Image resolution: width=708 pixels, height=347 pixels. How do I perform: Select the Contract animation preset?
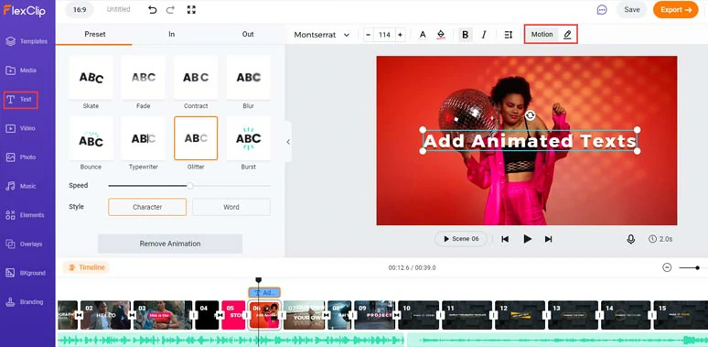tap(196, 77)
